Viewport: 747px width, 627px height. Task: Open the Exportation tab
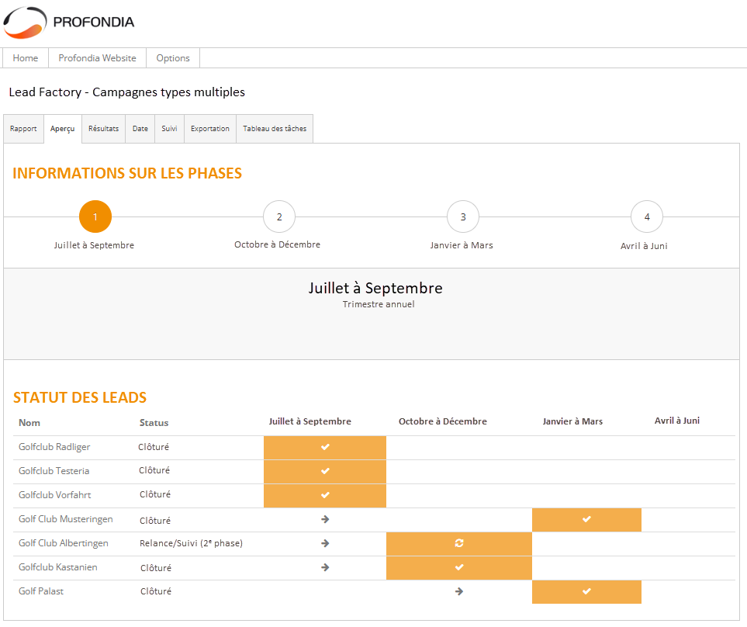[x=210, y=129]
